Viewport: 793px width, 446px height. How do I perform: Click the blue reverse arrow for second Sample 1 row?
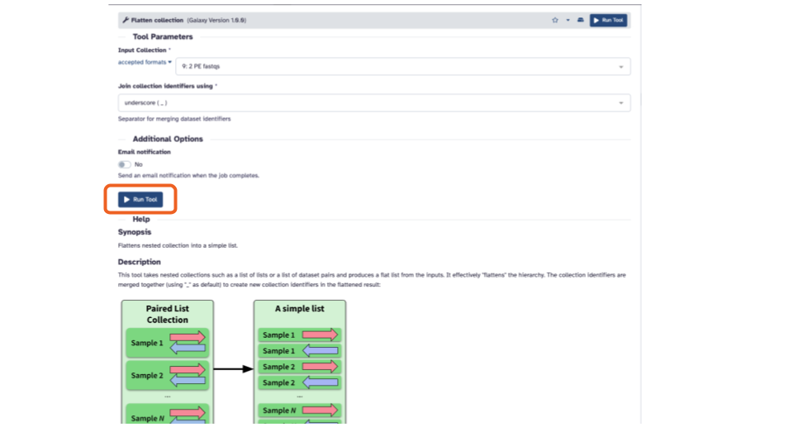[320, 350]
